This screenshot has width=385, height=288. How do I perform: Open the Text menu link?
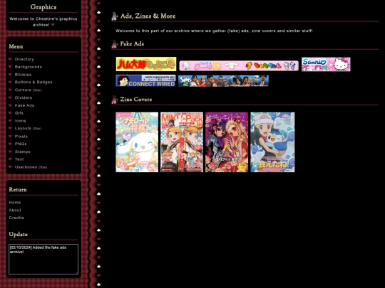pyautogui.click(x=19, y=159)
